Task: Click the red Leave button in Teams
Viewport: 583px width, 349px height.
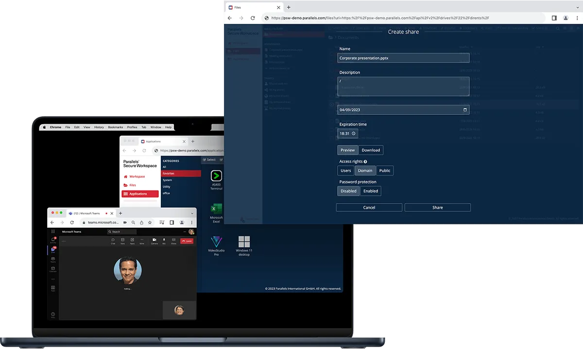Action: tap(187, 241)
